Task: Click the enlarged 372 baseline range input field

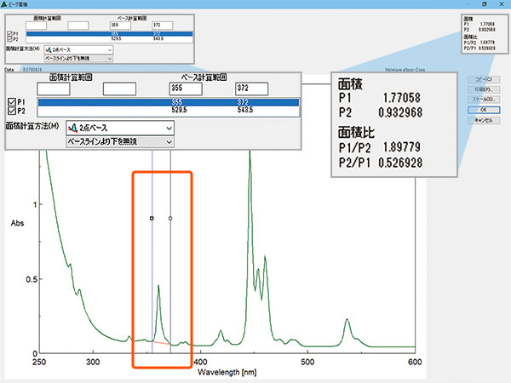Action: pos(251,89)
